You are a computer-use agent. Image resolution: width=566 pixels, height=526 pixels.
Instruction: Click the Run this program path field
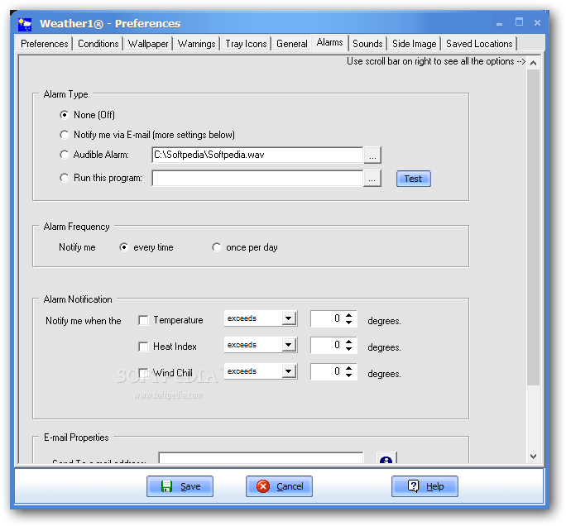(x=257, y=179)
